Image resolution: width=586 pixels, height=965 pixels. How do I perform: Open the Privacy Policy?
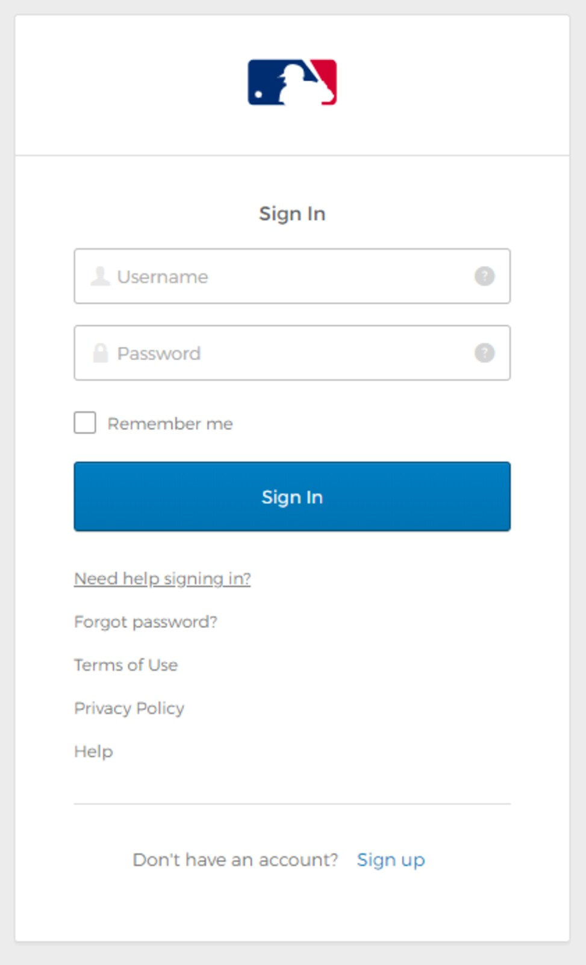pyautogui.click(x=129, y=708)
